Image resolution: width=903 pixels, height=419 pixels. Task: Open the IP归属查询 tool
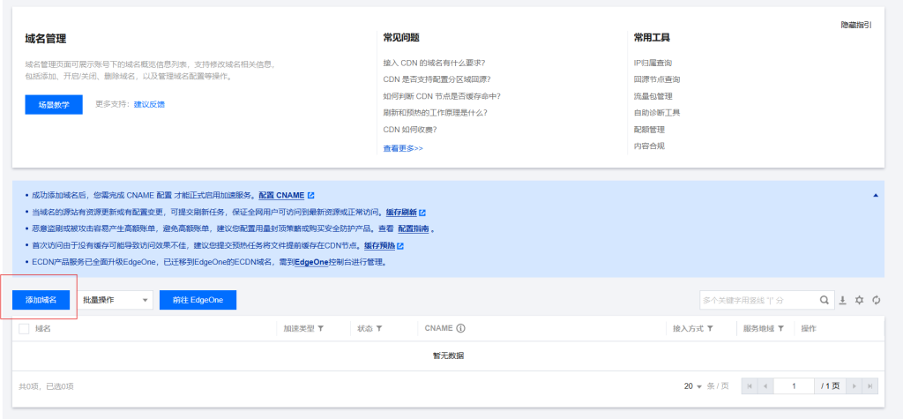click(653, 63)
